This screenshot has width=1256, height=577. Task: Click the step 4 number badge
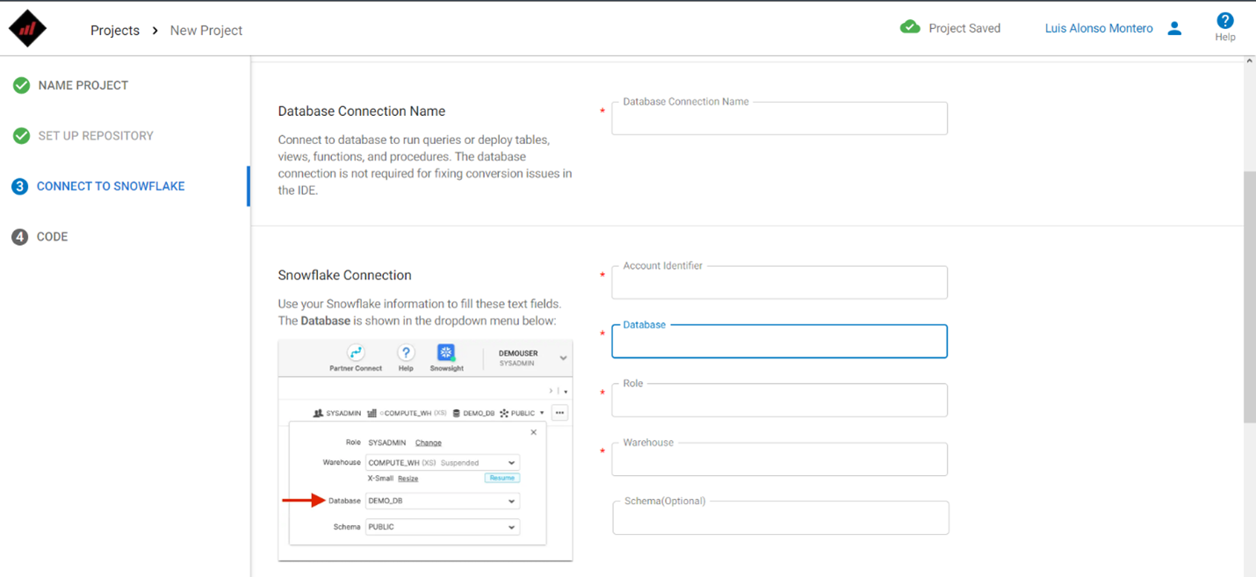click(x=19, y=237)
